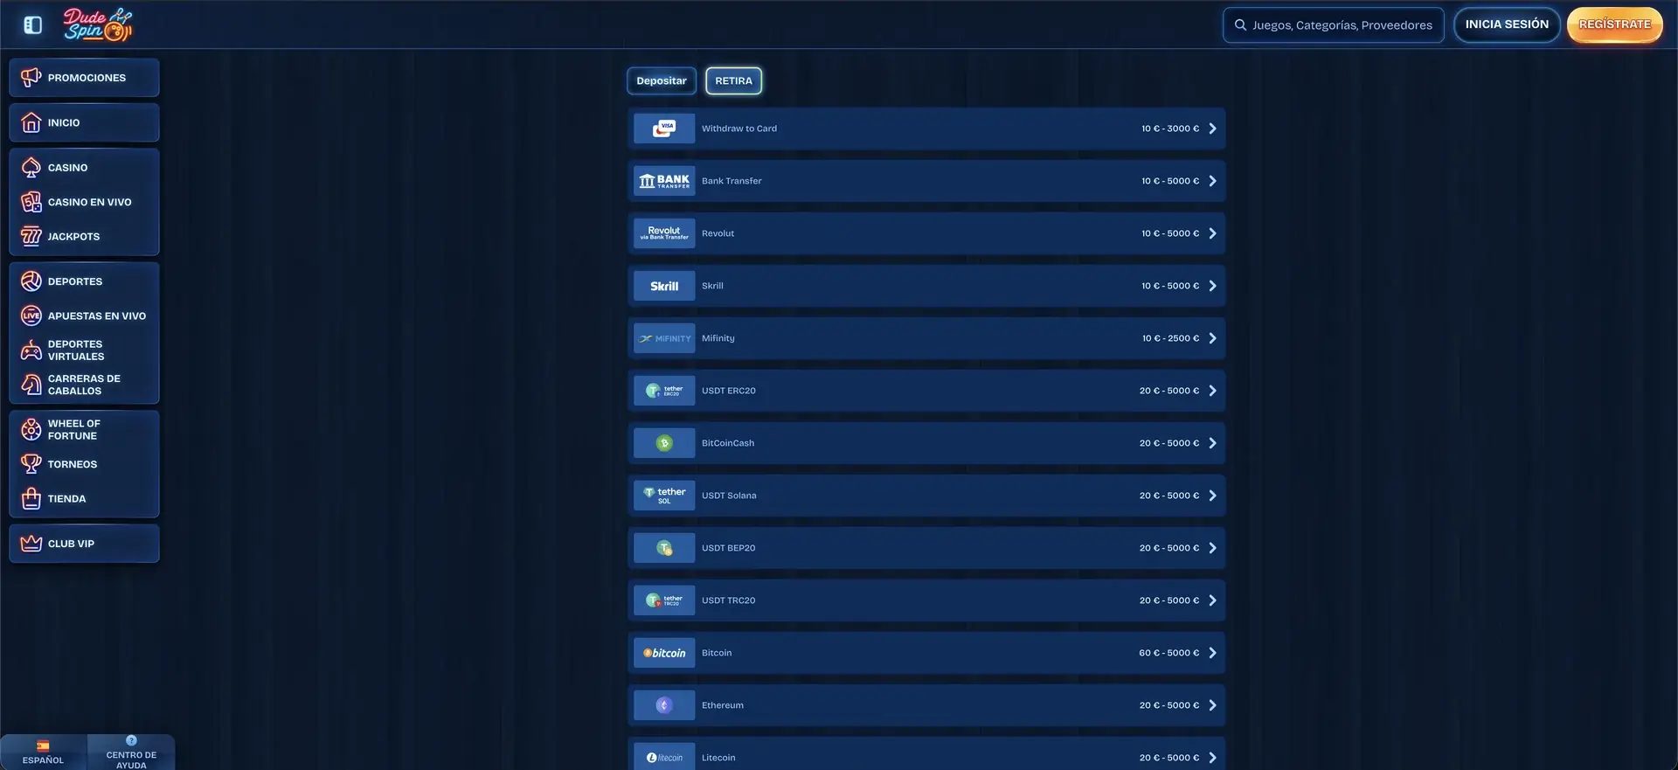Expand the Revolut row chevron
This screenshot has width=1678, height=770.
(1212, 233)
